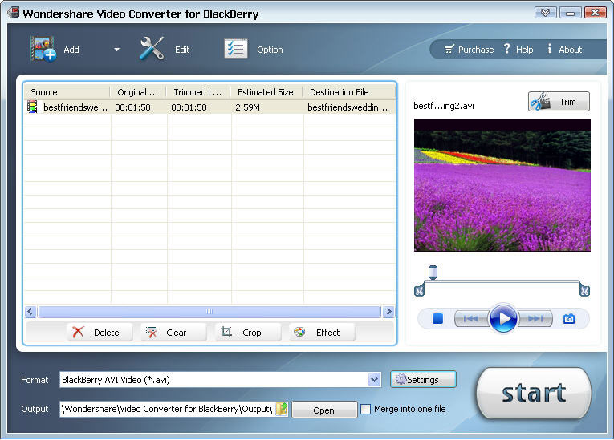Open the Format dropdown list
The height and width of the screenshot is (440, 614).
click(374, 379)
